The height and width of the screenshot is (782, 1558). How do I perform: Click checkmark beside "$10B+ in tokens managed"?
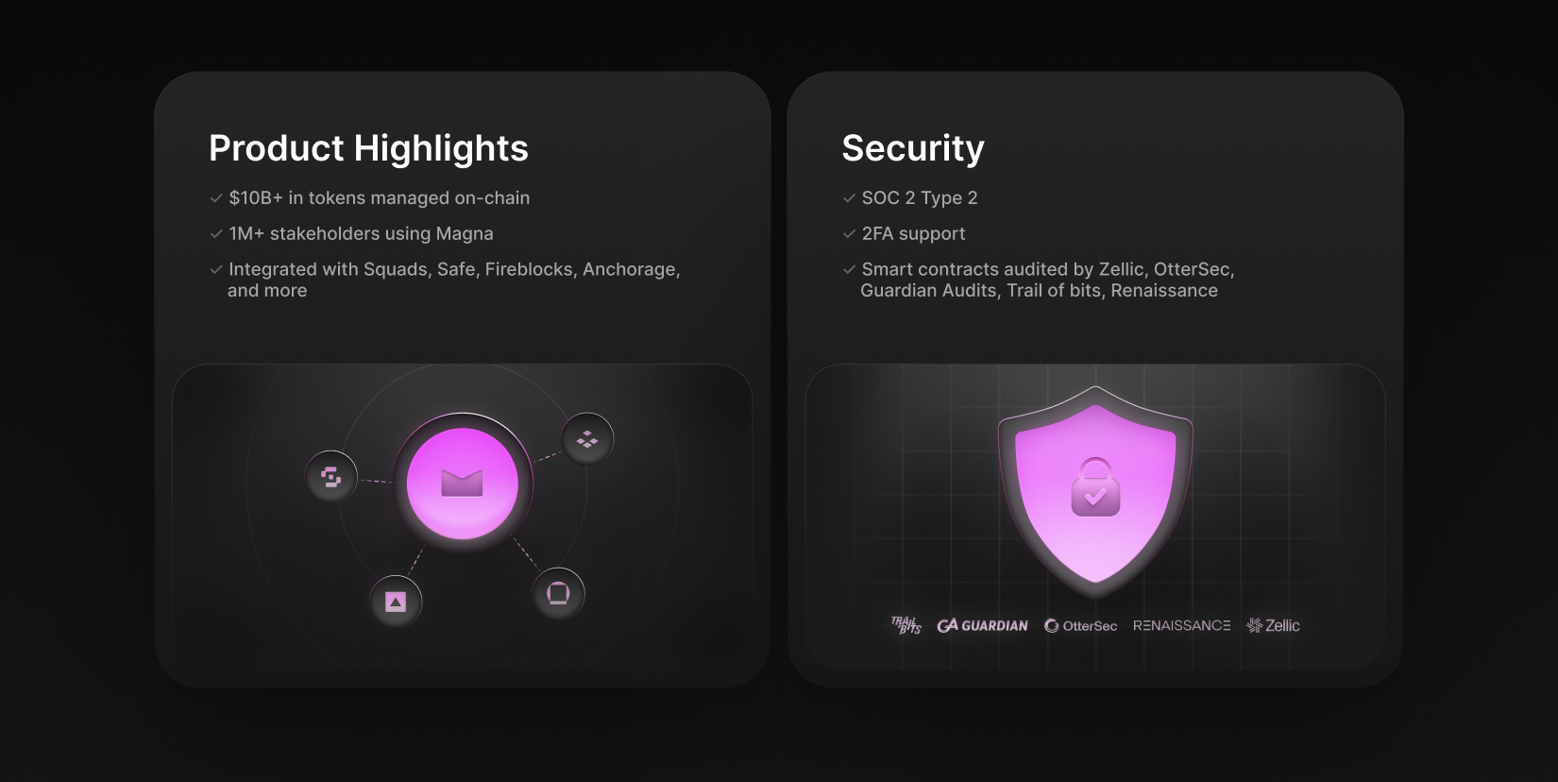pyautogui.click(x=216, y=198)
